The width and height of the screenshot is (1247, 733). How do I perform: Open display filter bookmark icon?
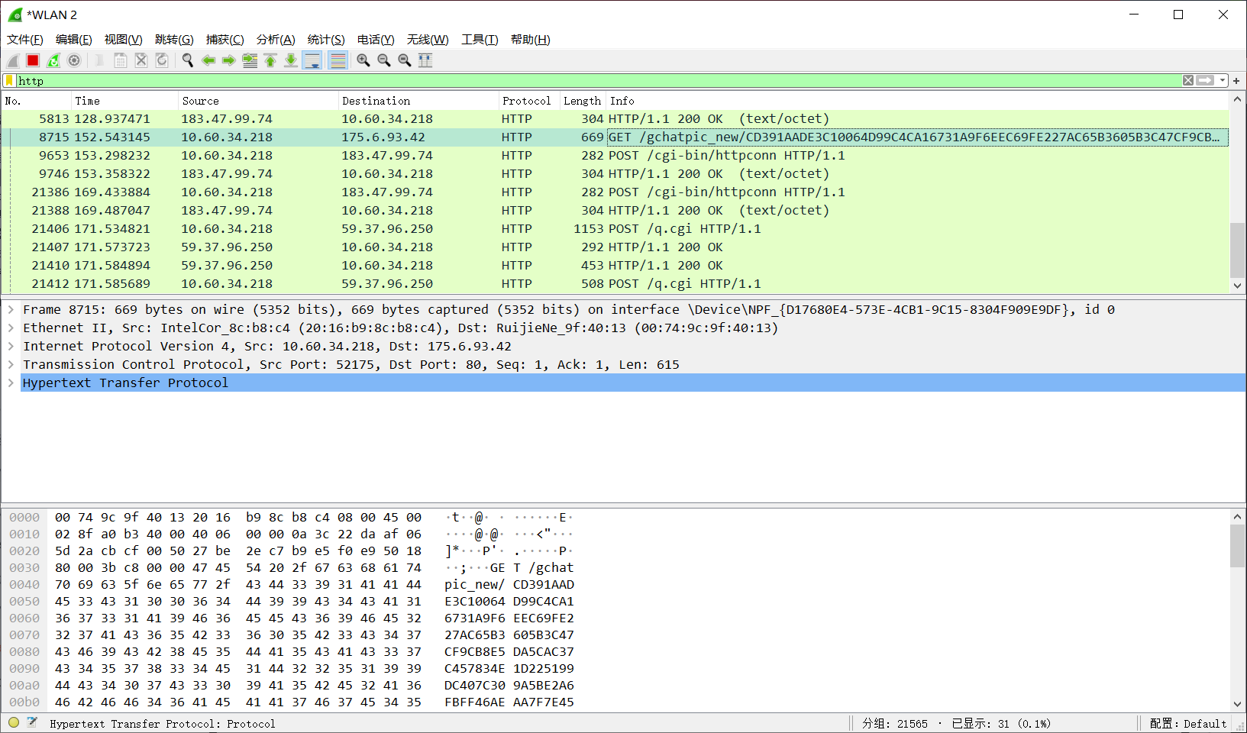coord(9,80)
